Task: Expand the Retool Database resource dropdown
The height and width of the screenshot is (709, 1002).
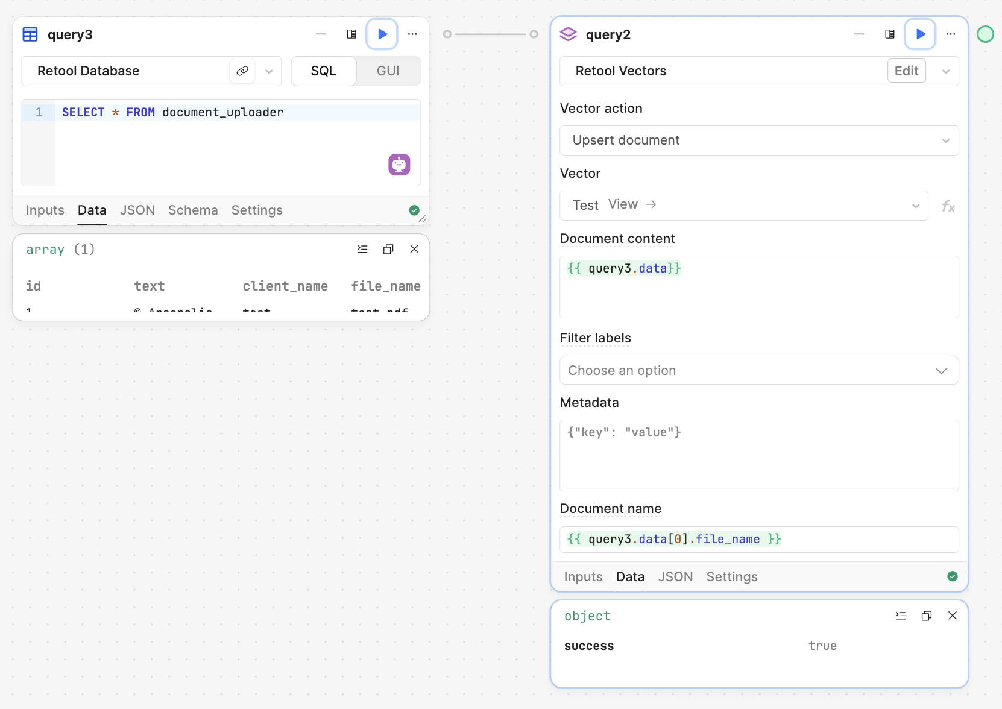Action: 269,71
